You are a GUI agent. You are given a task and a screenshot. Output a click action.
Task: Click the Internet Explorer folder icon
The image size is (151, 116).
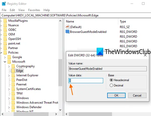(13, 75)
